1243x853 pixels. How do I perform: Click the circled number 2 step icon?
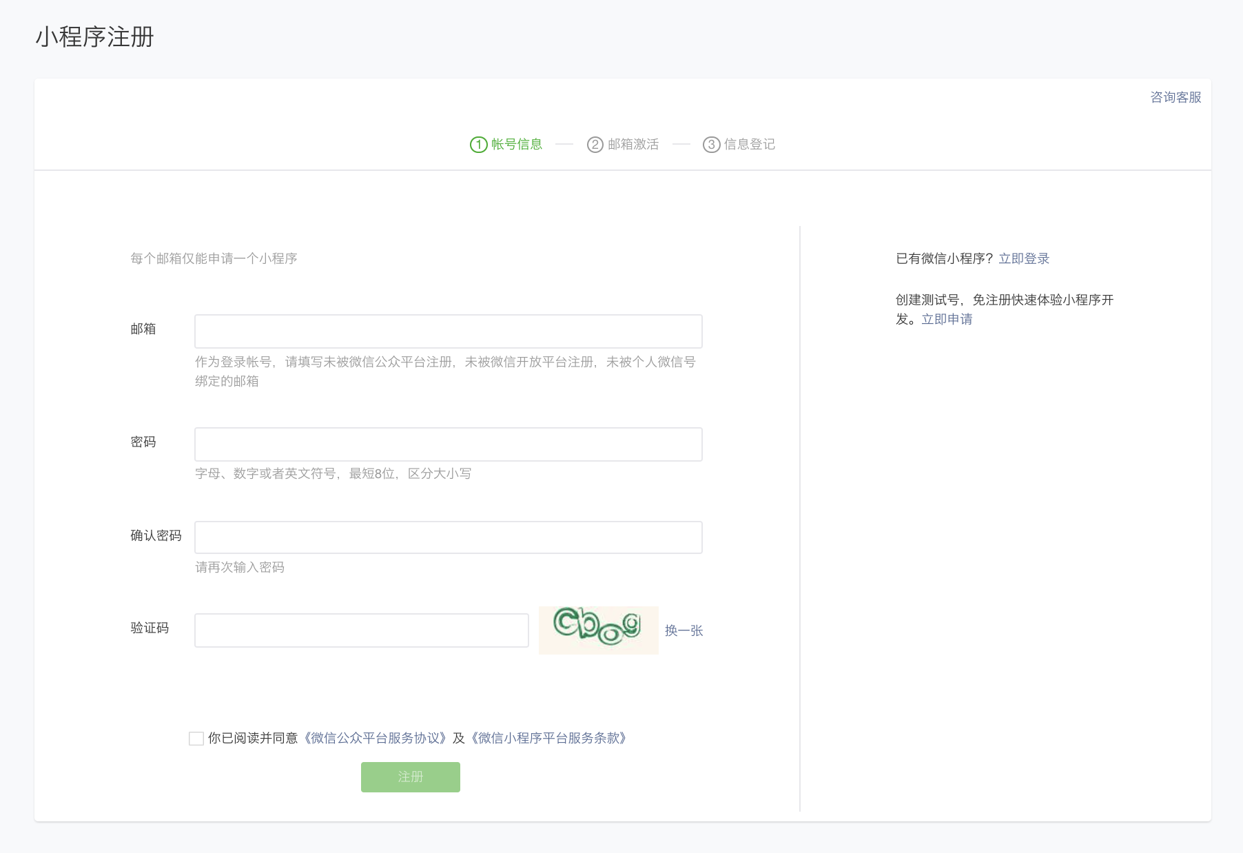pos(595,145)
